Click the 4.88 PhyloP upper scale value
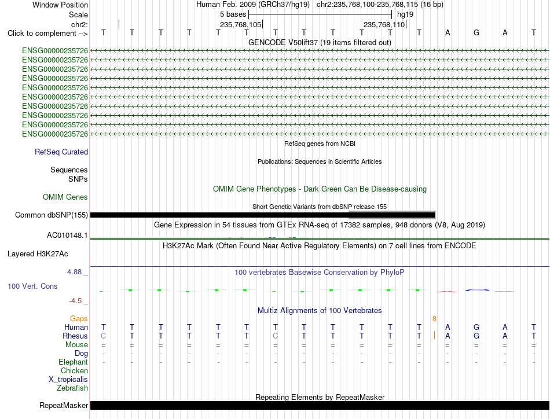The image size is (550, 419). (74, 272)
